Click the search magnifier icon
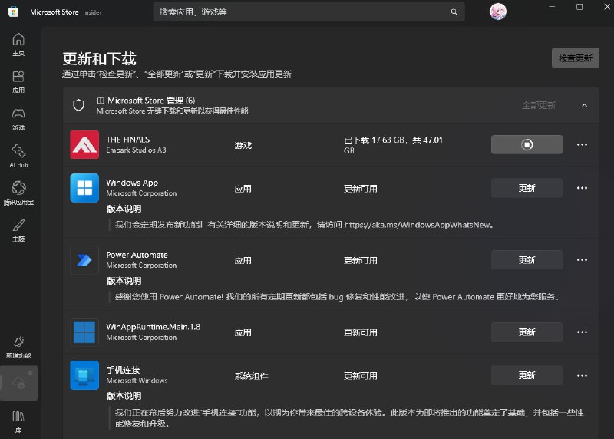 pos(454,12)
